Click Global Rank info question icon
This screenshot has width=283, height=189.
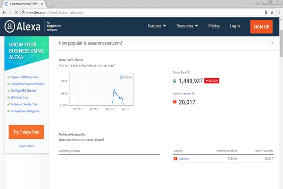(x=188, y=72)
